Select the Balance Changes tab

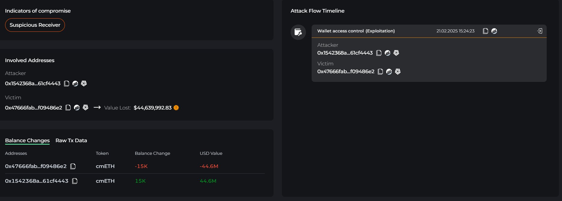27,140
